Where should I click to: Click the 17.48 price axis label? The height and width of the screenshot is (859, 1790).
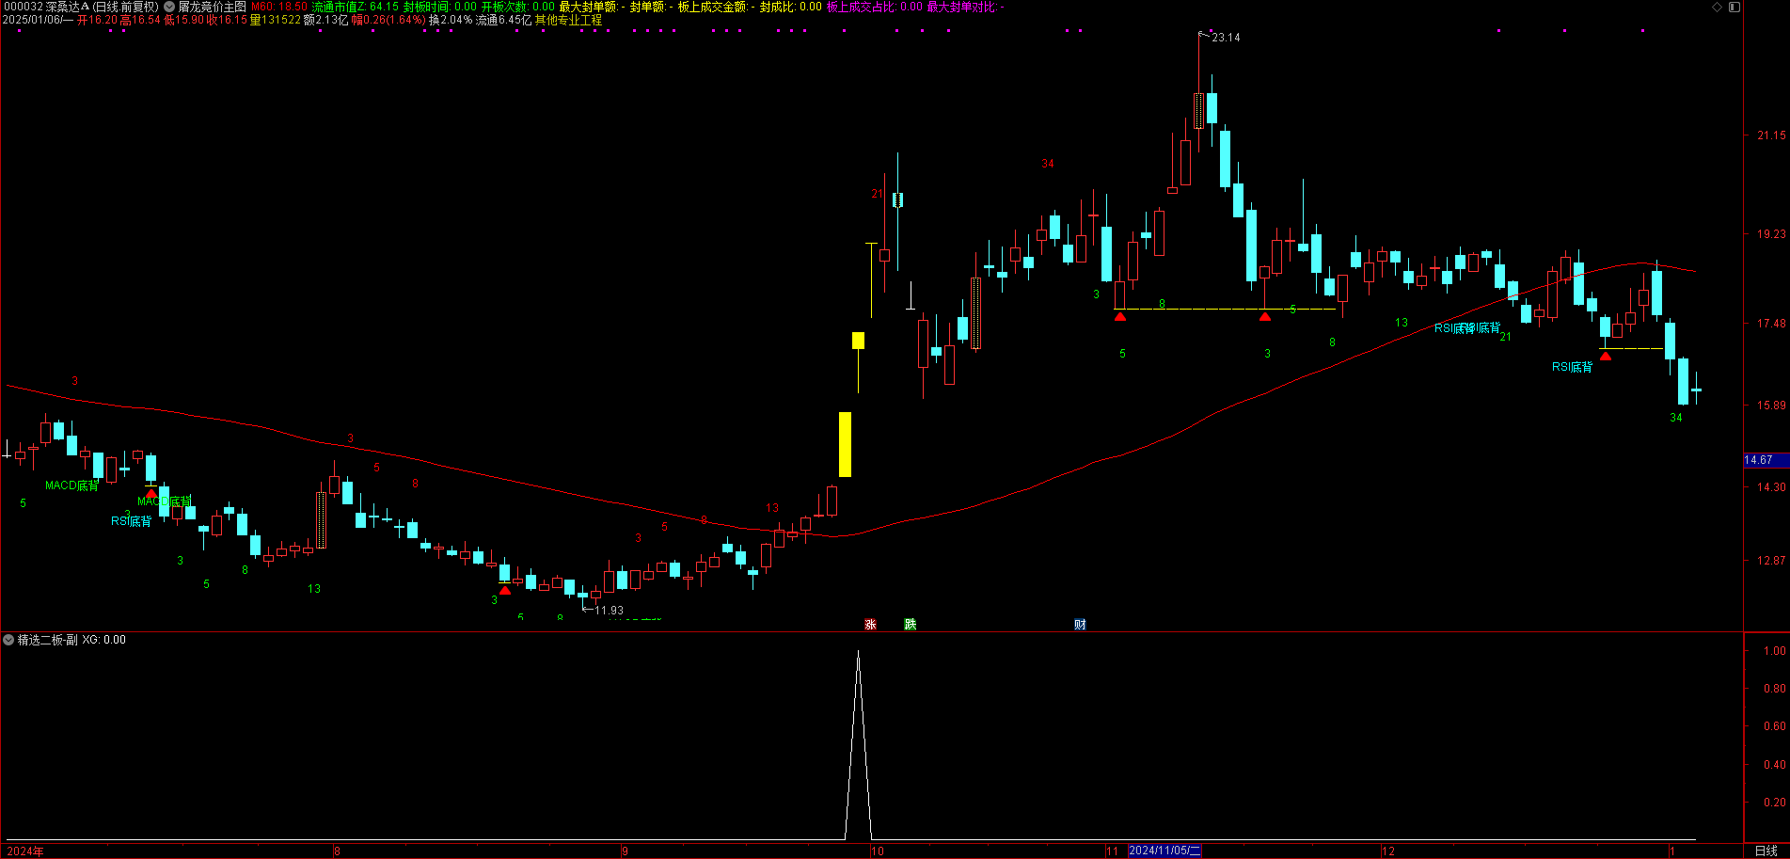coord(1771,324)
